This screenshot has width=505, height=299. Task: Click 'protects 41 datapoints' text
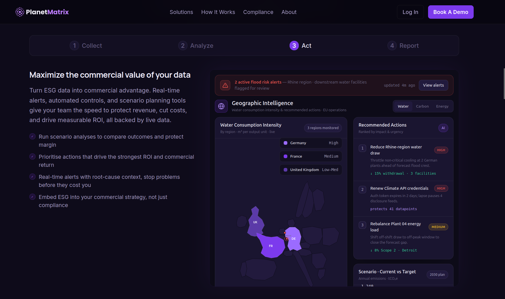coord(394,209)
